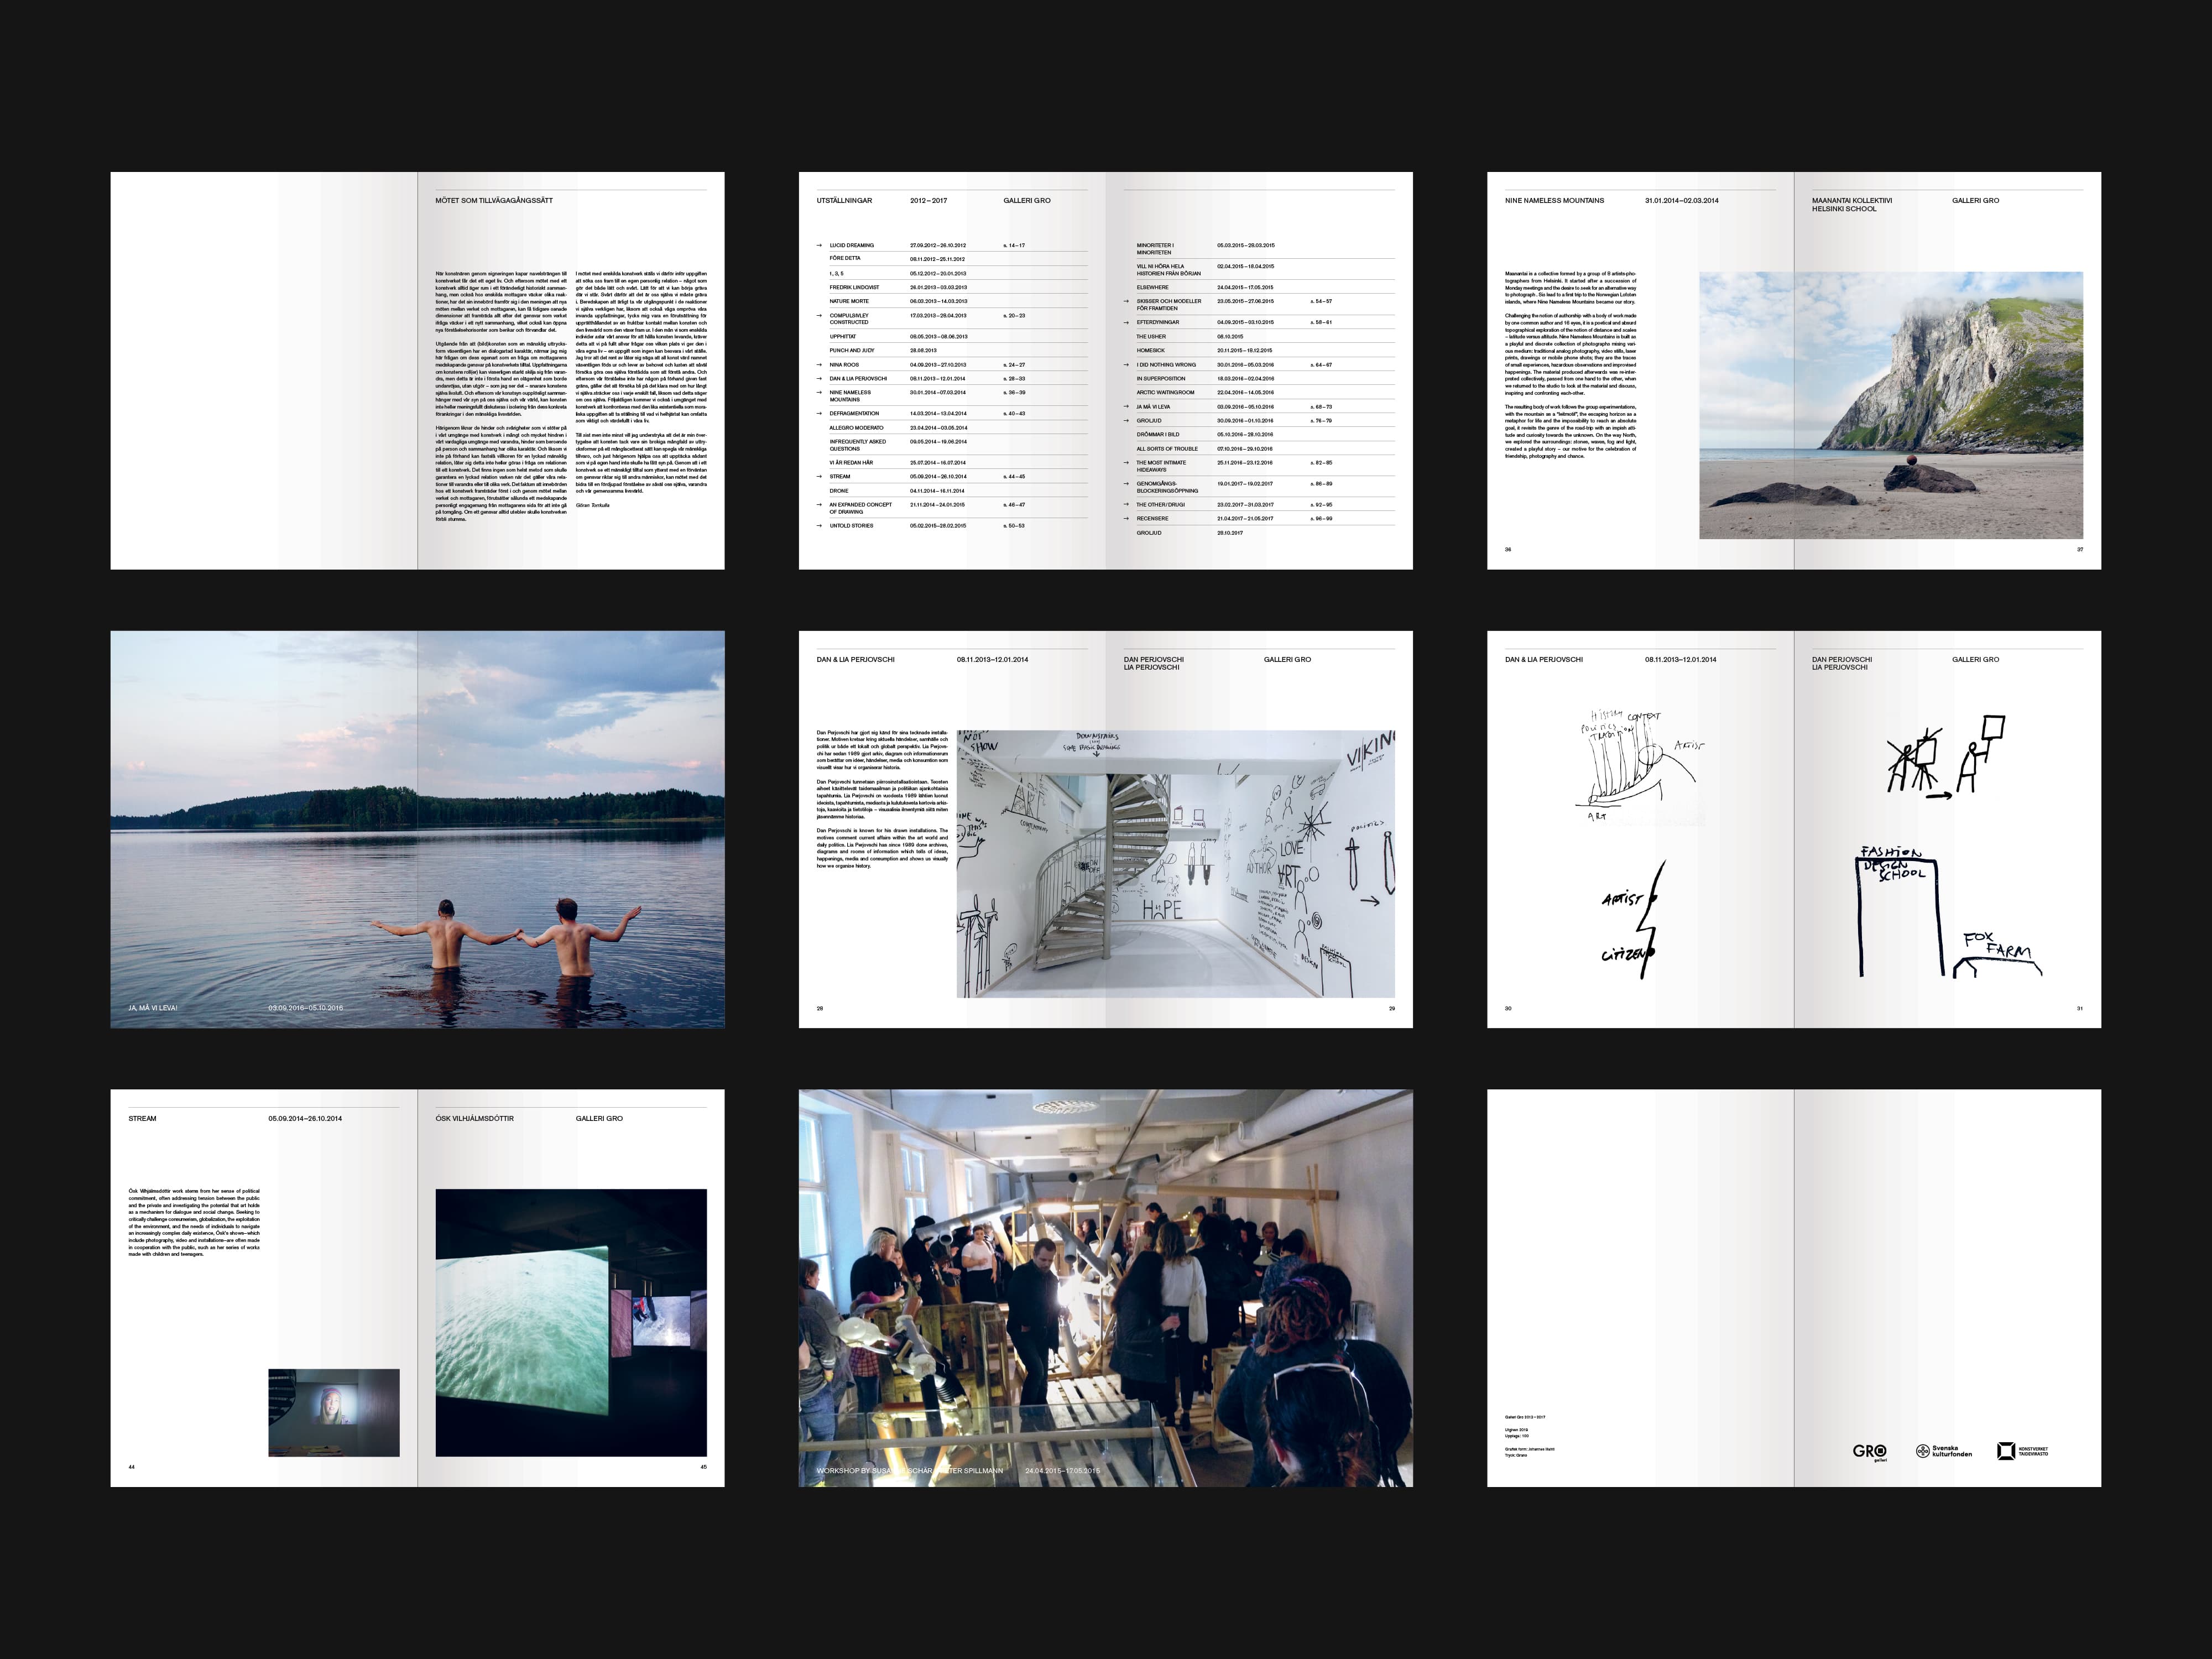Select the arrow beside THE OTHER/DRUGI

tap(1126, 505)
